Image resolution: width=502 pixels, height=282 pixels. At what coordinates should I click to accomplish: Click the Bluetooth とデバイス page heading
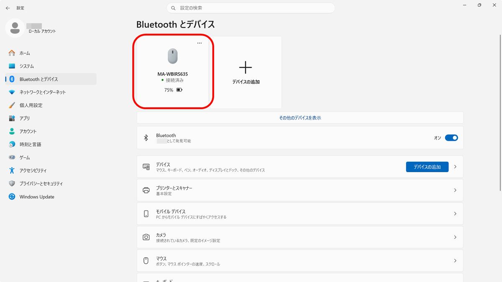176,25
